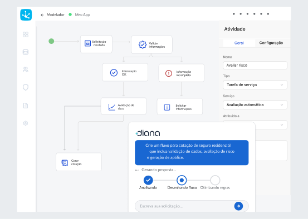Expand the Tipo dropdown Tarefa de serviço
This screenshot has height=219, width=308.
[255, 85]
